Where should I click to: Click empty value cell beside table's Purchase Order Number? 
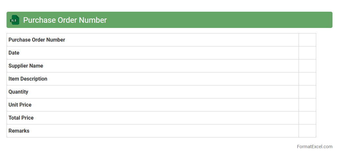(x=307, y=40)
